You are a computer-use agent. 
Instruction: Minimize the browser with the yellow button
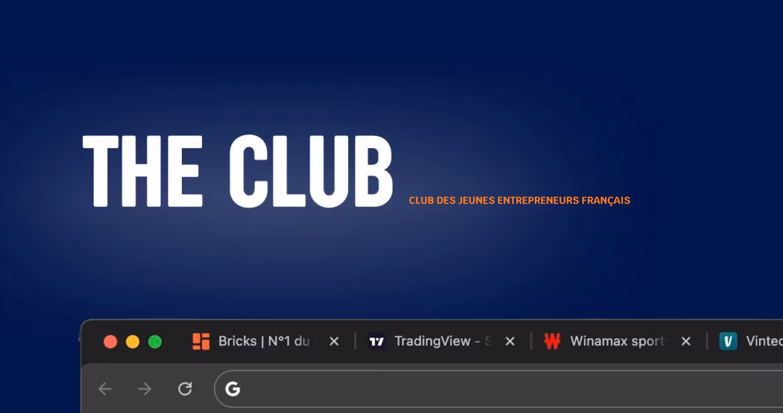pos(132,342)
